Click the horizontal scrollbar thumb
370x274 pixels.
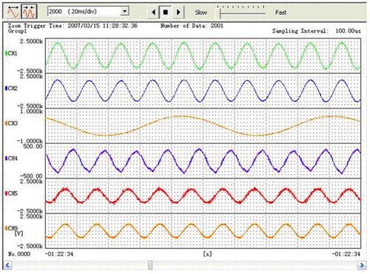point(150,265)
